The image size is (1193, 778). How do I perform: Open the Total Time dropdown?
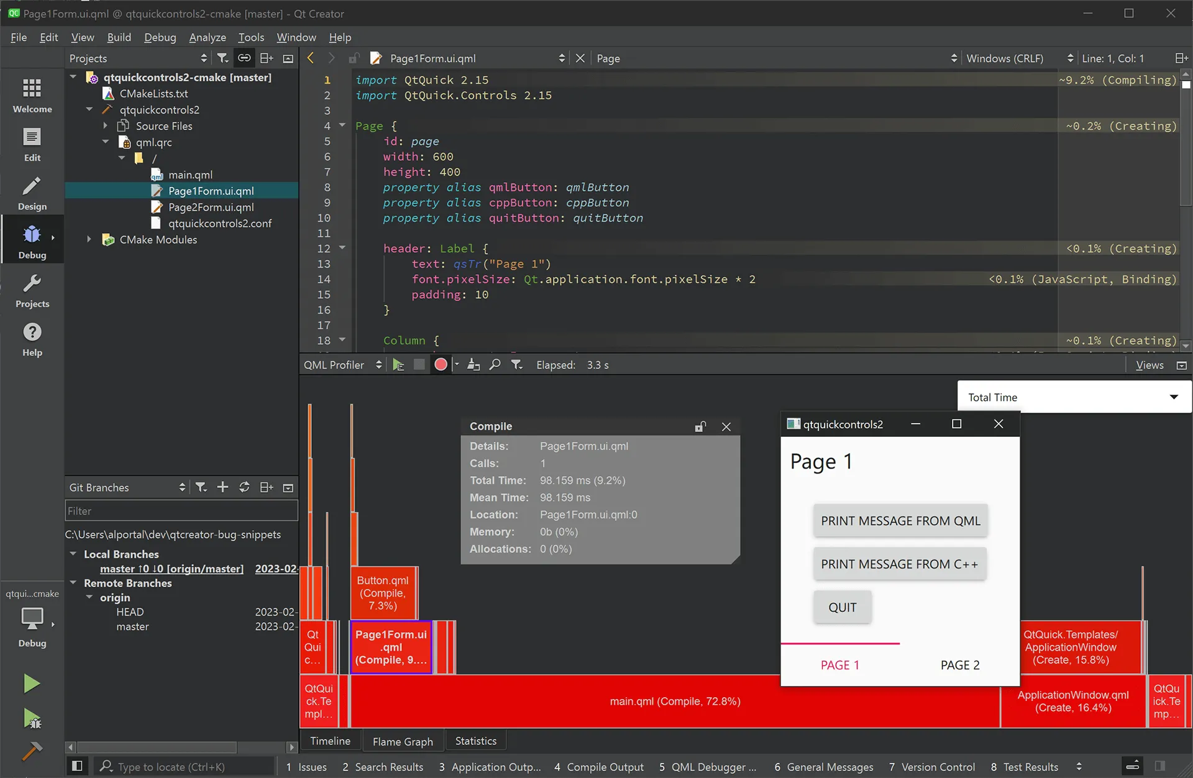(1074, 397)
